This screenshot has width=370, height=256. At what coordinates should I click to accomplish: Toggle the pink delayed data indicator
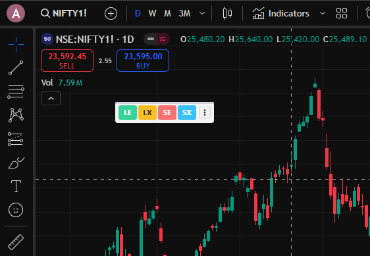click(163, 39)
